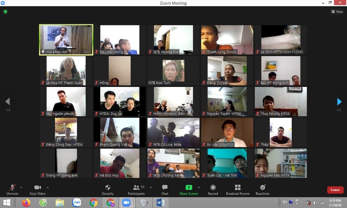Click the green encryption shield icon
Screen dimensions: 347x208
tap(5, 12)
